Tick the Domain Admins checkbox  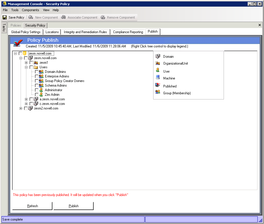click(x=37, y=72)
